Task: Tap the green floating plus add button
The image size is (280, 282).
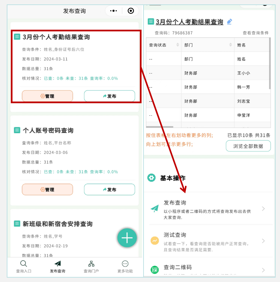Action: (x=127, y=238)
